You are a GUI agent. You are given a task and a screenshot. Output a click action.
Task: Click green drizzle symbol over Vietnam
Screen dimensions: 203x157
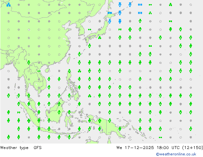(x=39, y=71)
